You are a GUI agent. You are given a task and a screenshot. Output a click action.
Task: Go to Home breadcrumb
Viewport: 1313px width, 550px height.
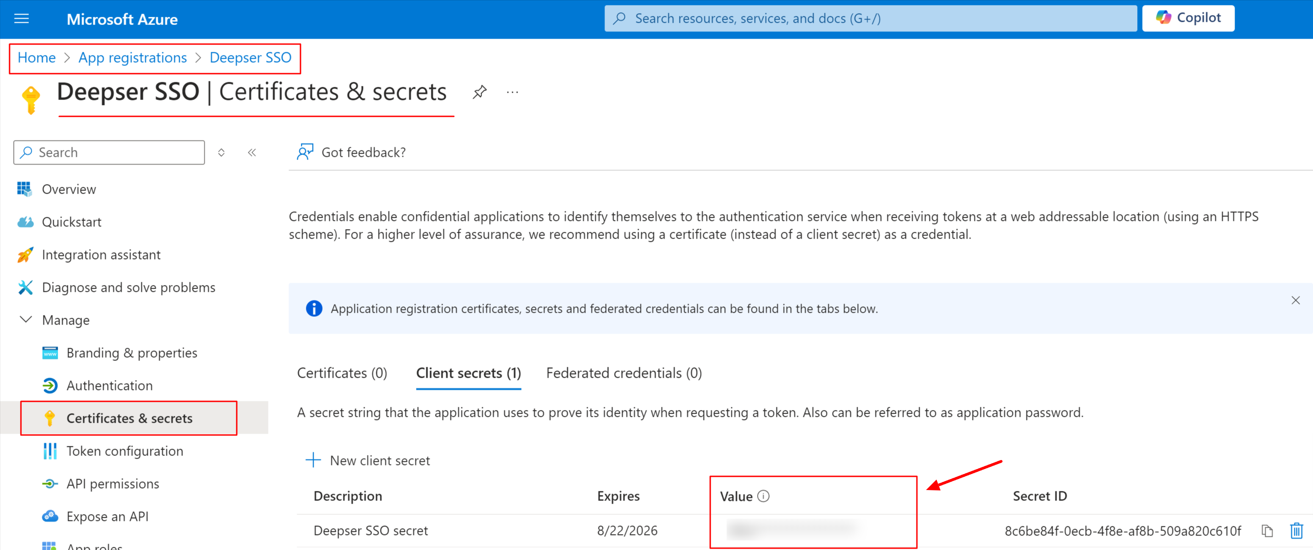[x=37, y=57]
